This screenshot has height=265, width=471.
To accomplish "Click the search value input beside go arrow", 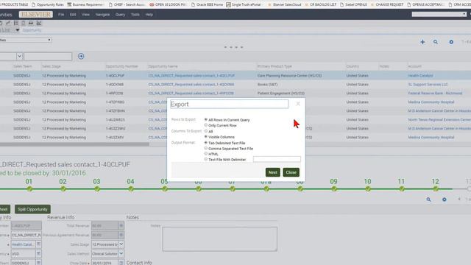I will (48, 56).
